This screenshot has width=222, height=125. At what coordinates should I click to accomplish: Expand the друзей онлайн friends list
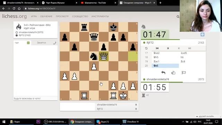205,116
